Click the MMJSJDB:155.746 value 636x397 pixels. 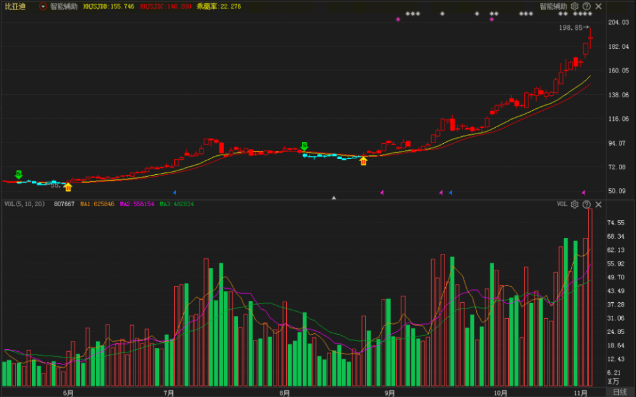coord(108,6)
